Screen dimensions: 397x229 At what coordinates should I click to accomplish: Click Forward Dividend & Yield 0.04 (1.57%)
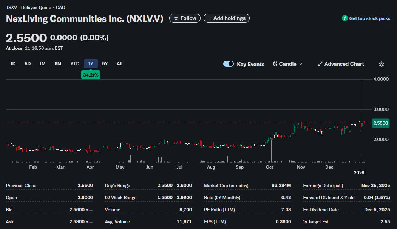377,198
